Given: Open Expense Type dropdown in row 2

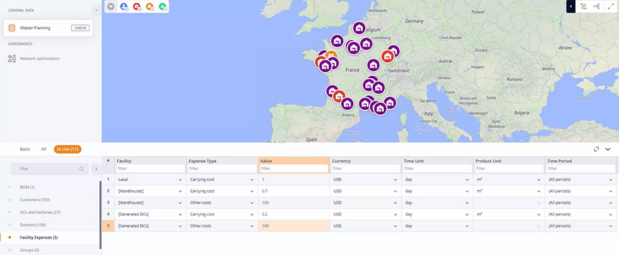Looking at the screenshot, I should pos(252,191).
